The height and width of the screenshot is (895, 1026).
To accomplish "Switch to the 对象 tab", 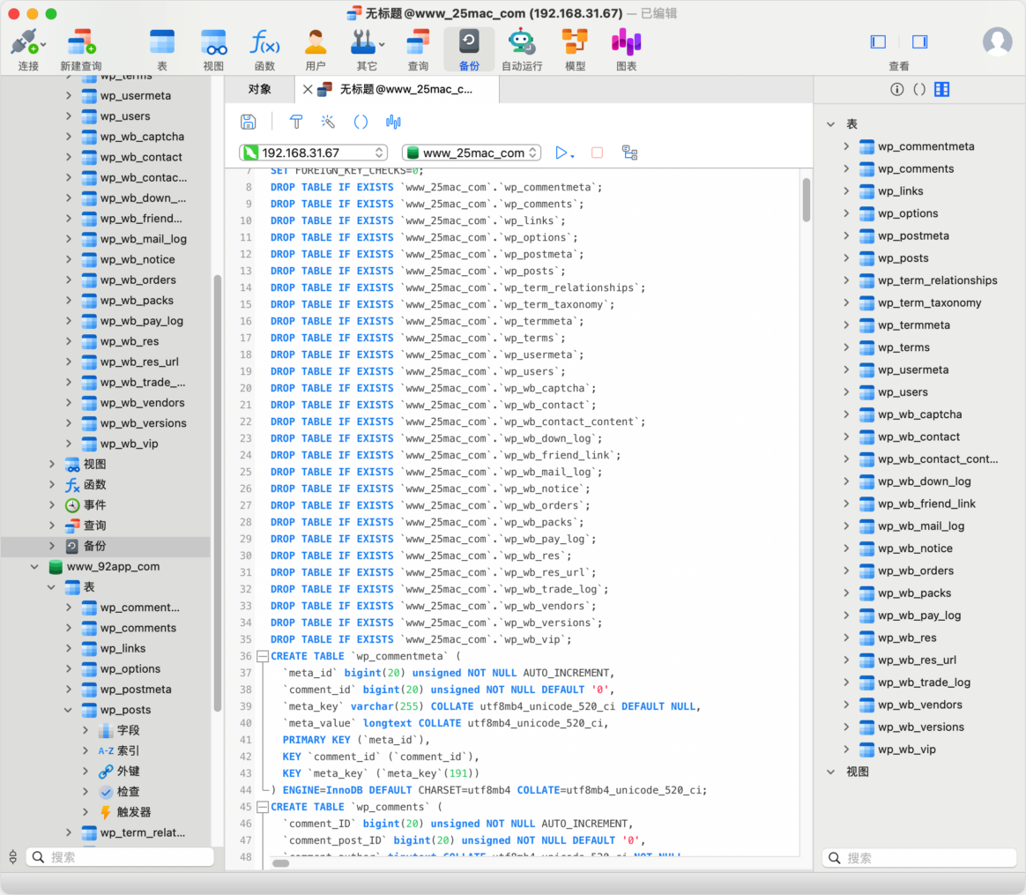I will tap(259, 89).
